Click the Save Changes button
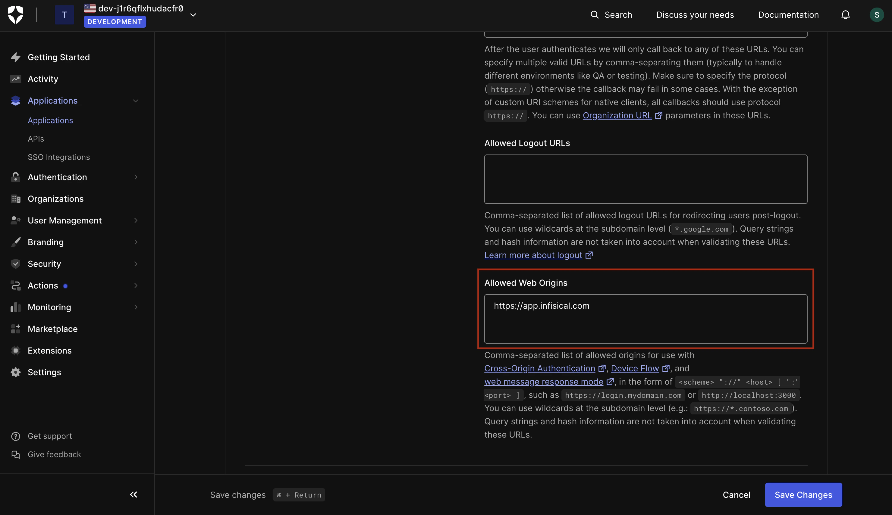892x515 pixels. [x=803, y=495]
